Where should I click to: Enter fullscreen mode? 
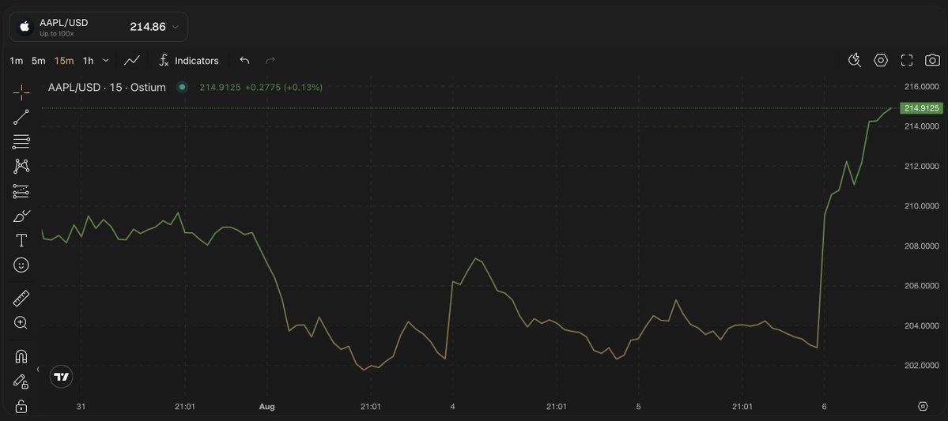[907, 60]
